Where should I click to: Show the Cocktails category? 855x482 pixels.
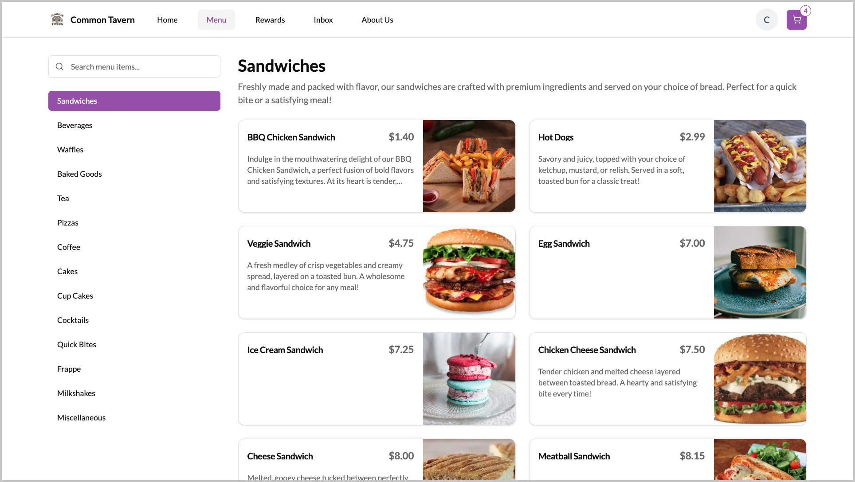(73, 320)
